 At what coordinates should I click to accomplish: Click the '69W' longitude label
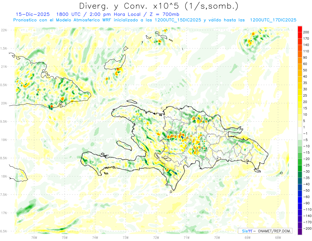247,237
